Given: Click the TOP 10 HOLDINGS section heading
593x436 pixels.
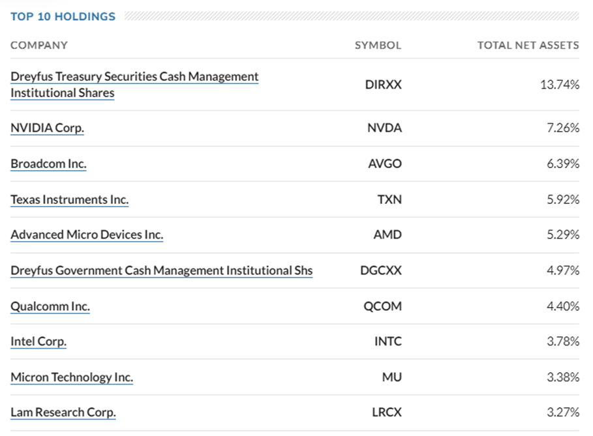Looking at the screenshot, I should tap(63, 16).
